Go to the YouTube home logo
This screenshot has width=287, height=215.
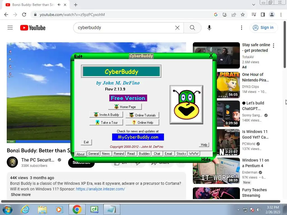pyautogui.click(x=33, y=28)
